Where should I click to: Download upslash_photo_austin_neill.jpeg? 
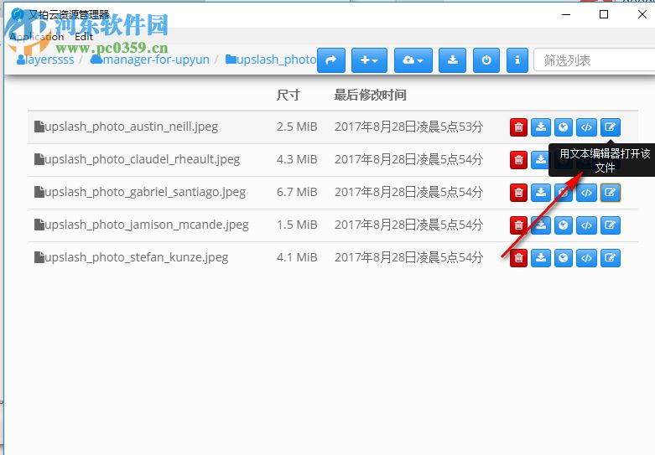coord(541,127)
